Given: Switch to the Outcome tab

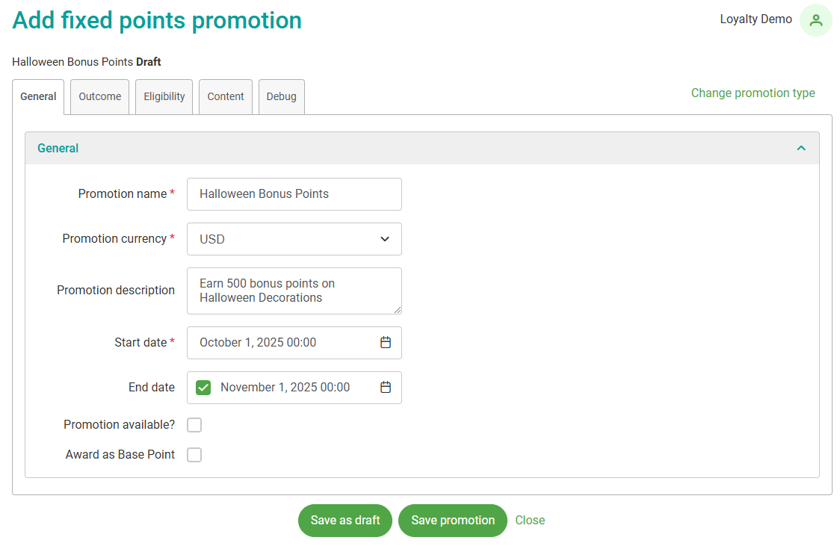Looking at the screenshot, I should point(100,96).
